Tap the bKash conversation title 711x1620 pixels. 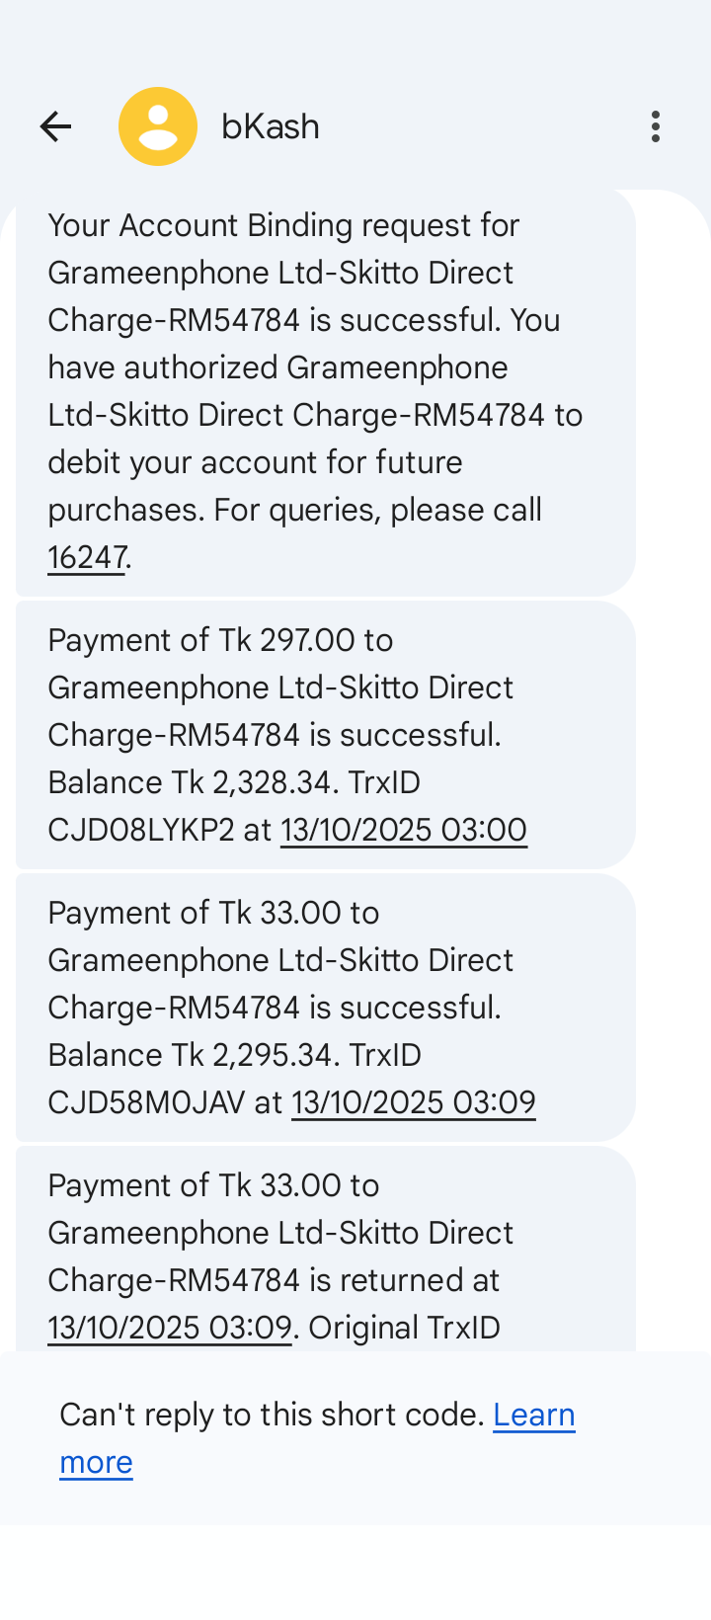[271, 126]
